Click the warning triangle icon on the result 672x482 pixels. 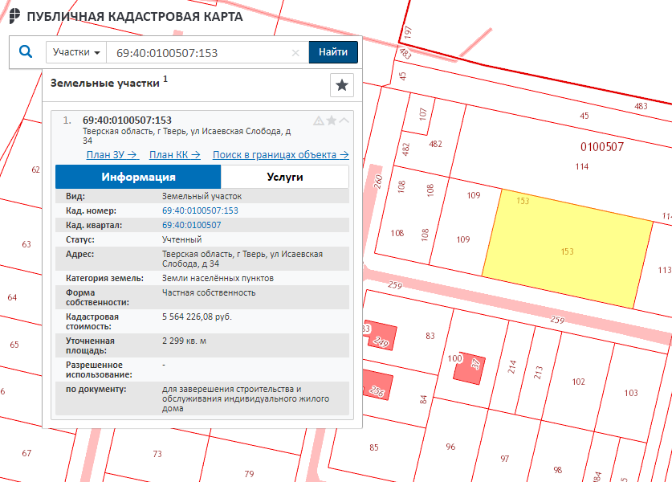point(319,120)
